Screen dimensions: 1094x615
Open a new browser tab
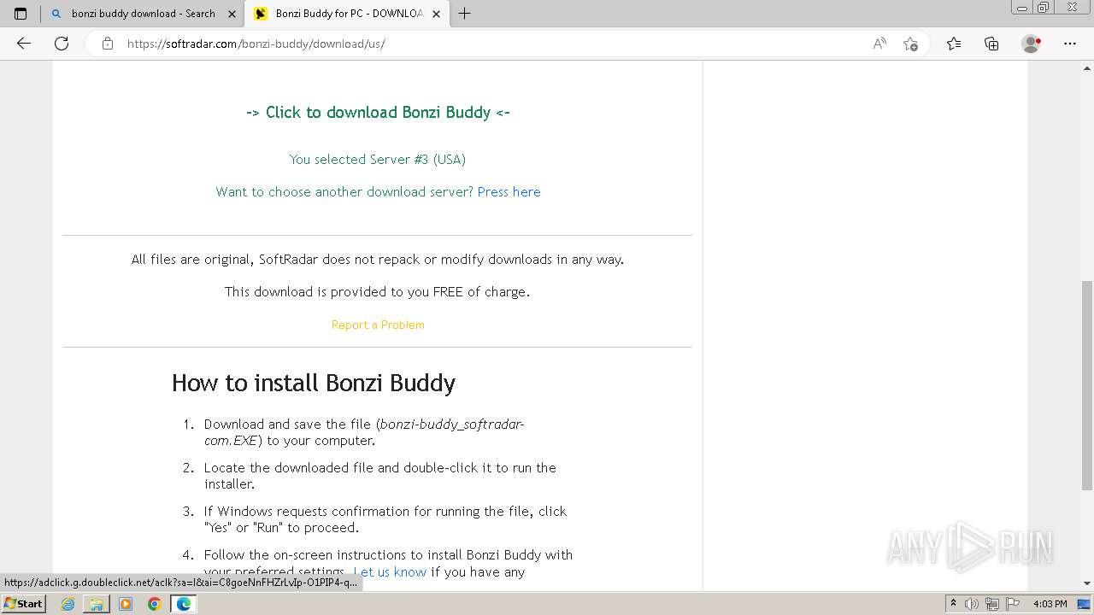pos(465,14)
